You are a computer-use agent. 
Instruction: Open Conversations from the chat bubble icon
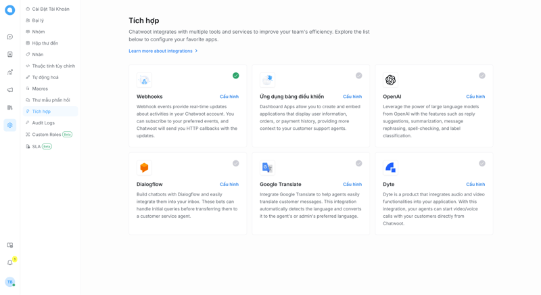(x=10, y=37)
